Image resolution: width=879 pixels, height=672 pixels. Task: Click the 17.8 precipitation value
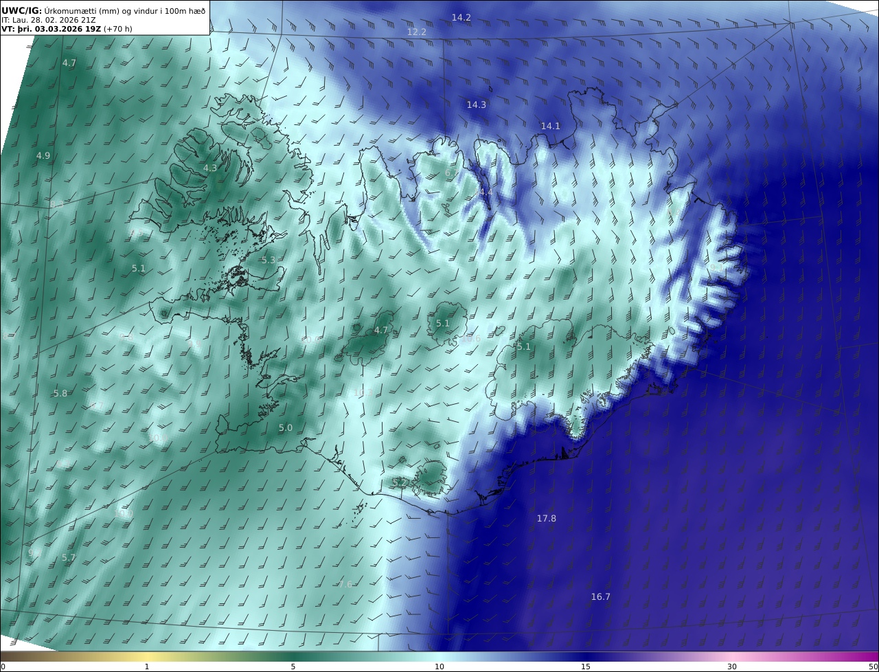click(547, 518)
